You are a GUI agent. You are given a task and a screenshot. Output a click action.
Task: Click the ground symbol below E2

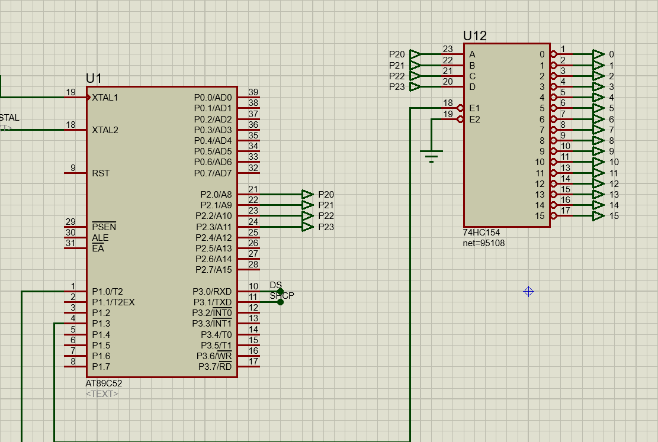pyautogui.click(x=432, y=156)
